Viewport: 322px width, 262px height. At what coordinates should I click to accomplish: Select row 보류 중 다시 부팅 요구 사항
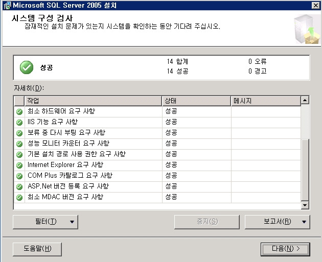[157, 133]
